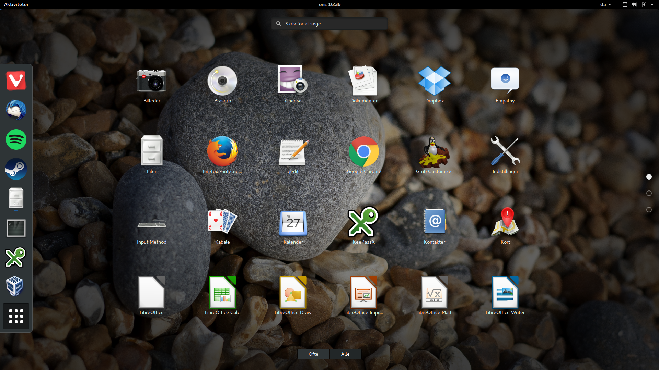Open the Billeder photos app
The image size is (659, 370).
click(x=152, y=85)
